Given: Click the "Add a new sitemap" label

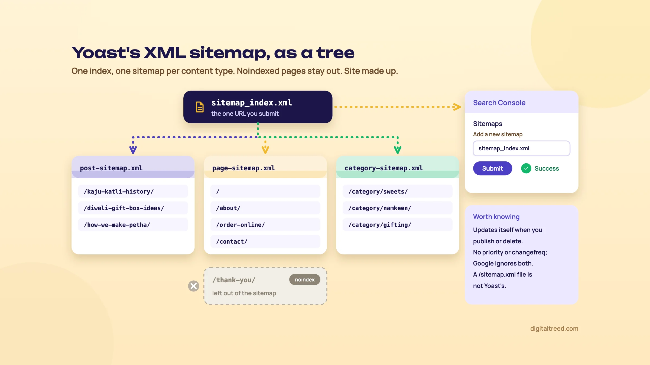Looking at the screenshot, I should click(498, 134).
